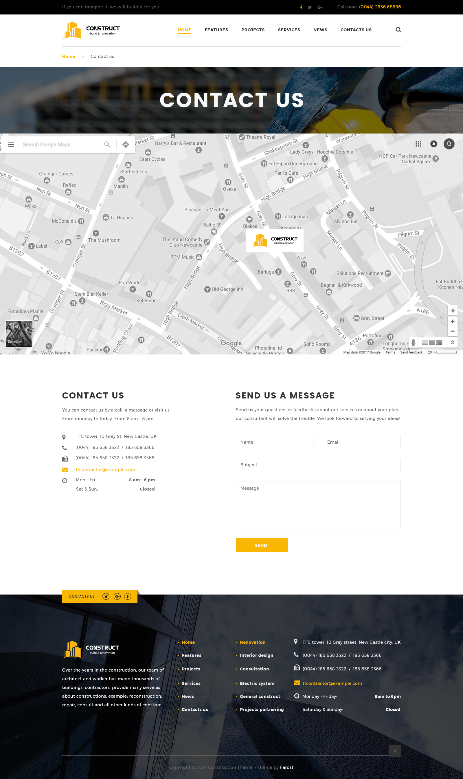Expand the map imagery carousel chevron
Viewport: 463px width, 779px height.
[452, 342]
